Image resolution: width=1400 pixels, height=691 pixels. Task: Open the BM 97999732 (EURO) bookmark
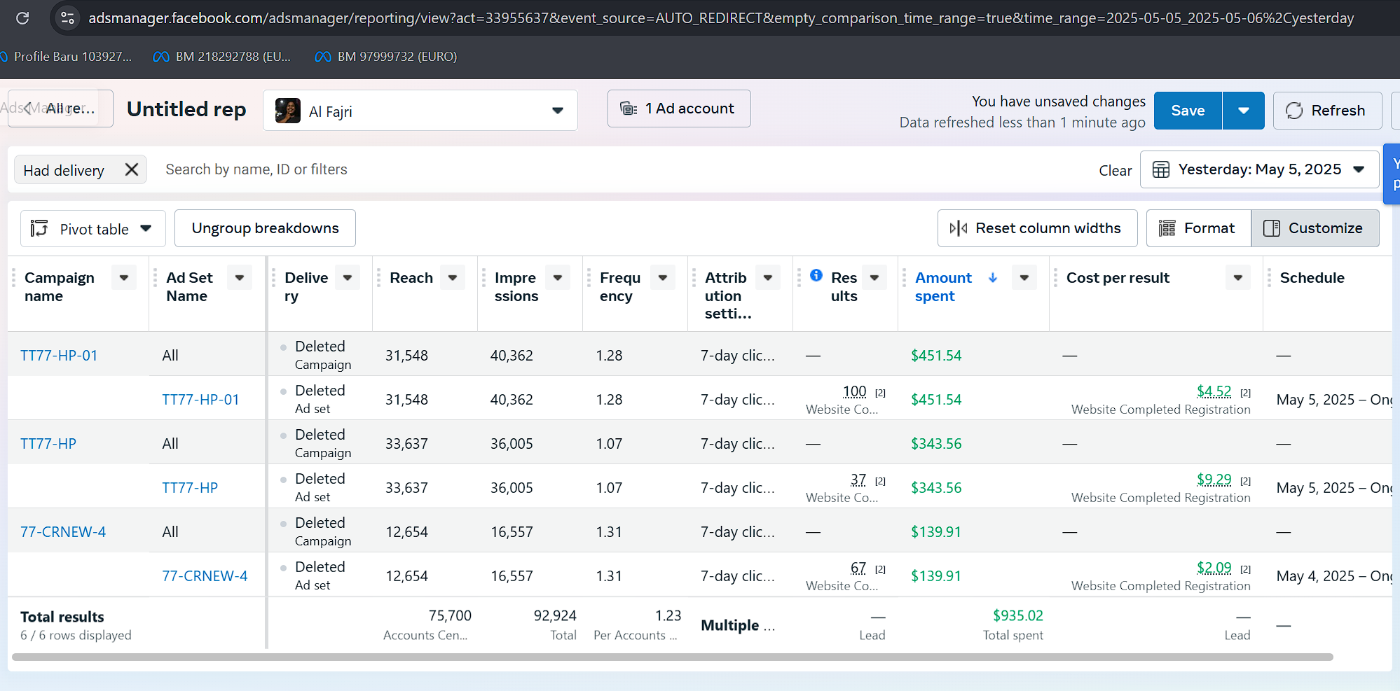tap(387, 57)
